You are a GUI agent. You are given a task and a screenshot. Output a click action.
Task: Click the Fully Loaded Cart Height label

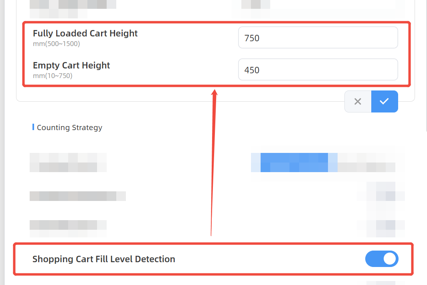[85, 33]
